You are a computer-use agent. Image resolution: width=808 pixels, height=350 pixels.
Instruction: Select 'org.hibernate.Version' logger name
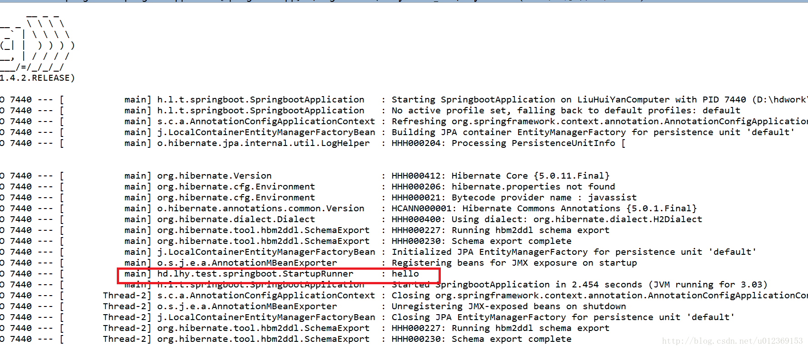point(214,176)
